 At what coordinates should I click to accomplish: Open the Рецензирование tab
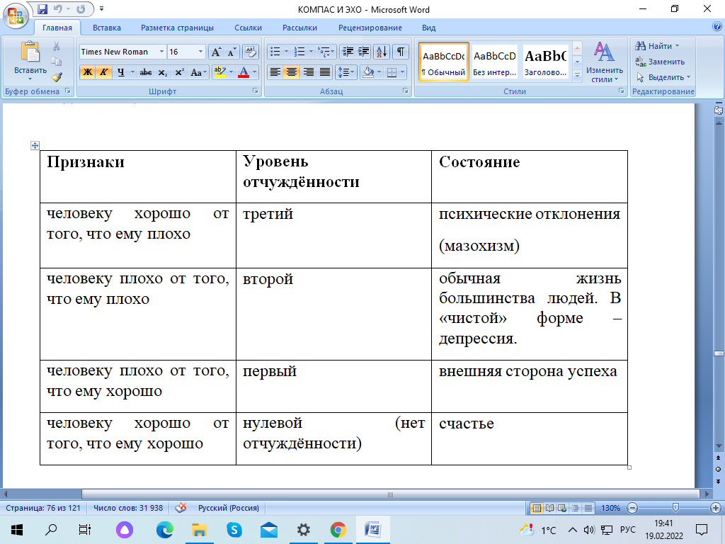click(370, 28)
